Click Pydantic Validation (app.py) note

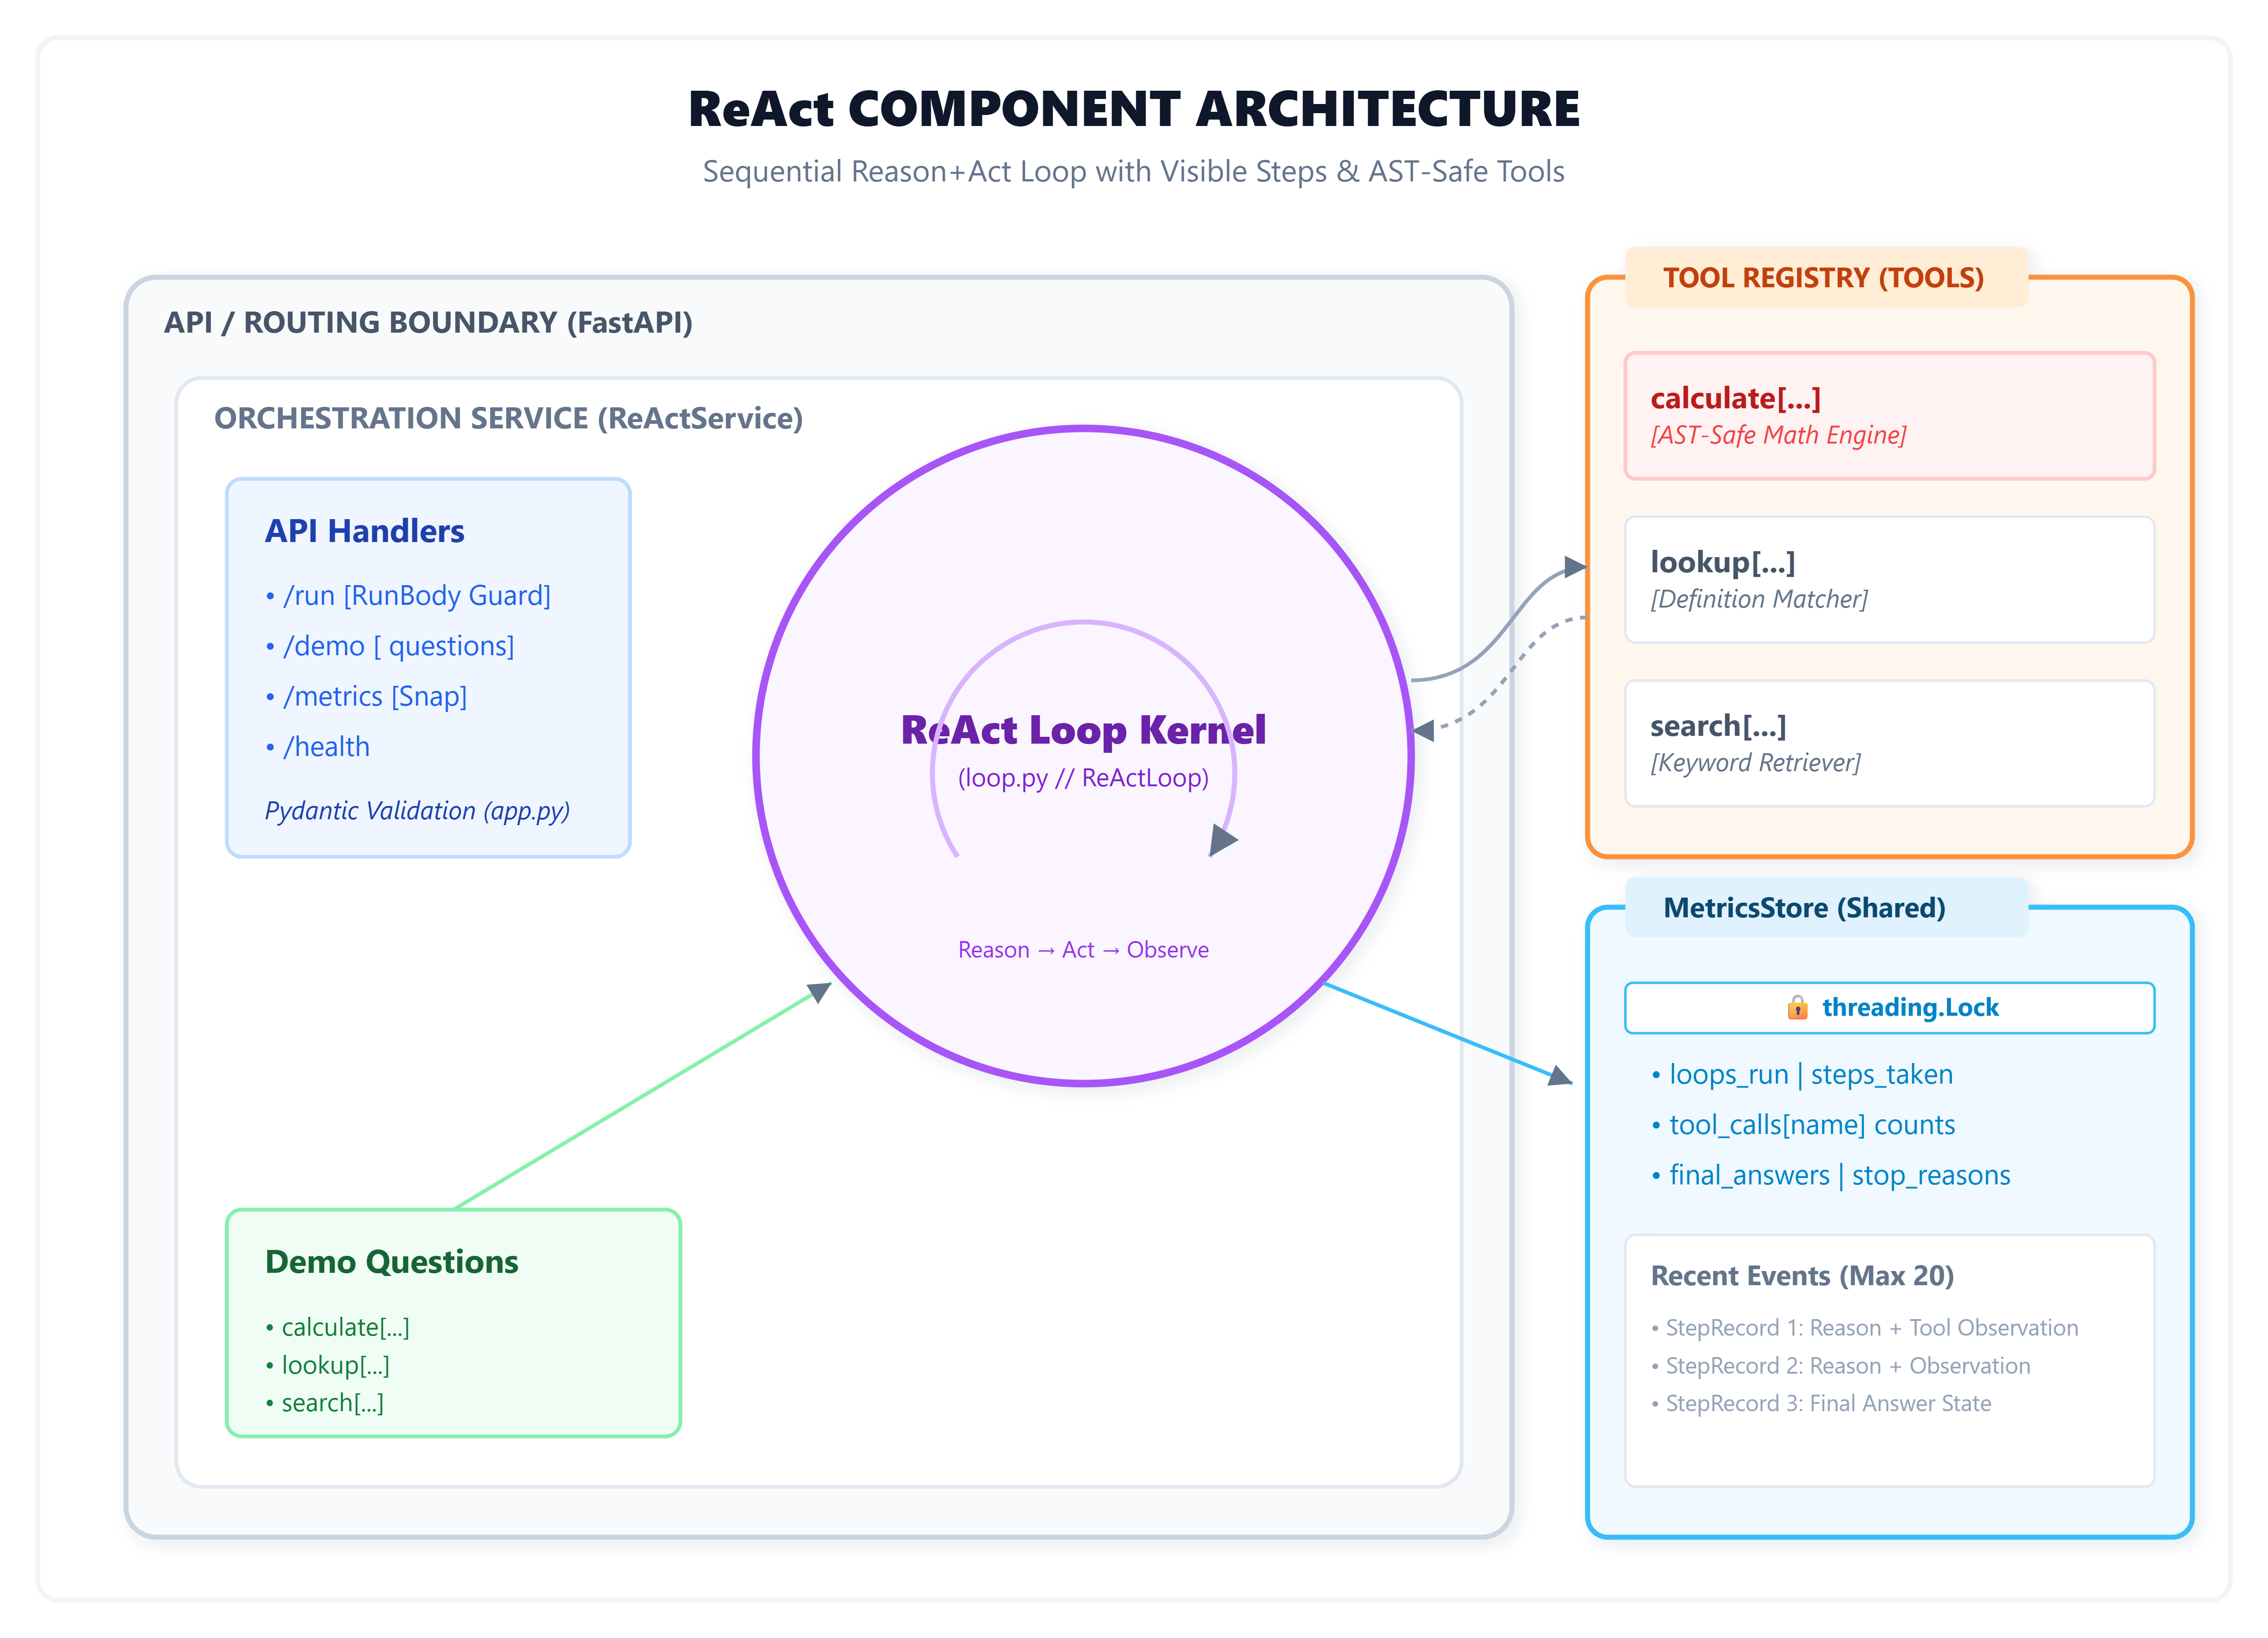pos(417,811)
